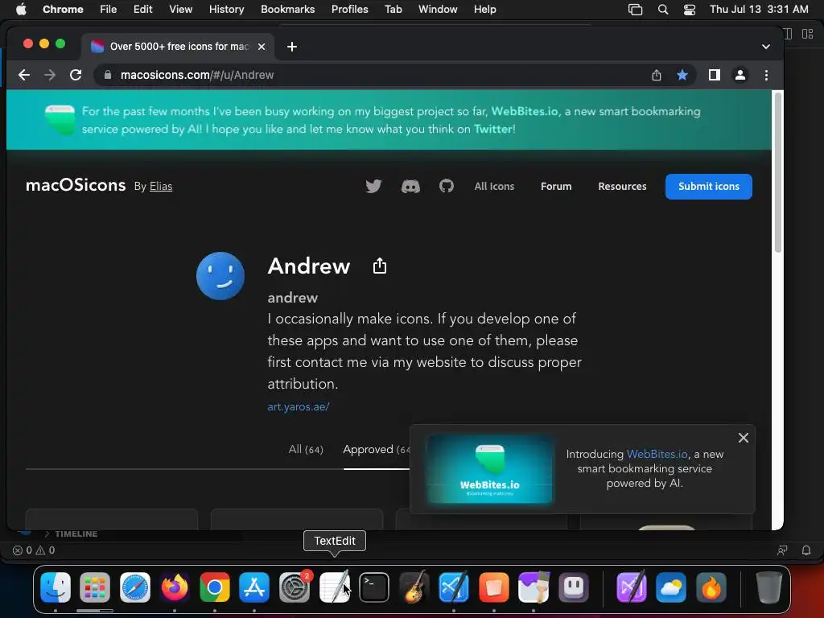
Task: Toggle the bookmark star for this page
Action: click(x=682, y=75)
